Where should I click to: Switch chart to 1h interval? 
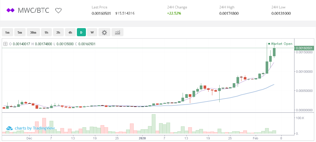(46, 32)
